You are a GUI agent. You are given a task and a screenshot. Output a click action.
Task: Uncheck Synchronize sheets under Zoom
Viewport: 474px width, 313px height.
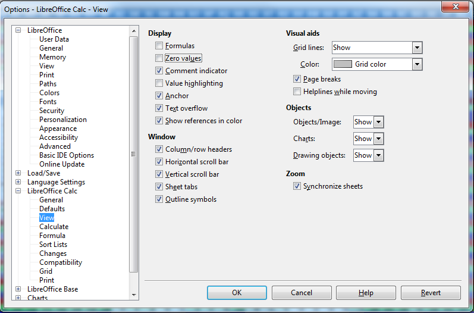pyautogui.click(x=297, y=186)
